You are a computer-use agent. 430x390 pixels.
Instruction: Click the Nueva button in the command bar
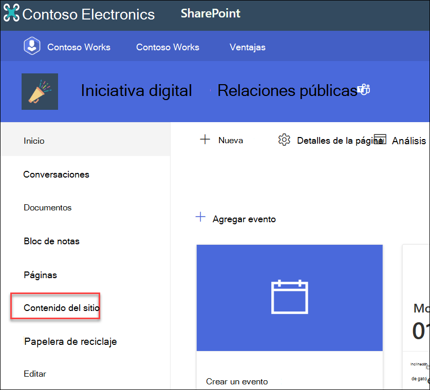coord(221,140)
